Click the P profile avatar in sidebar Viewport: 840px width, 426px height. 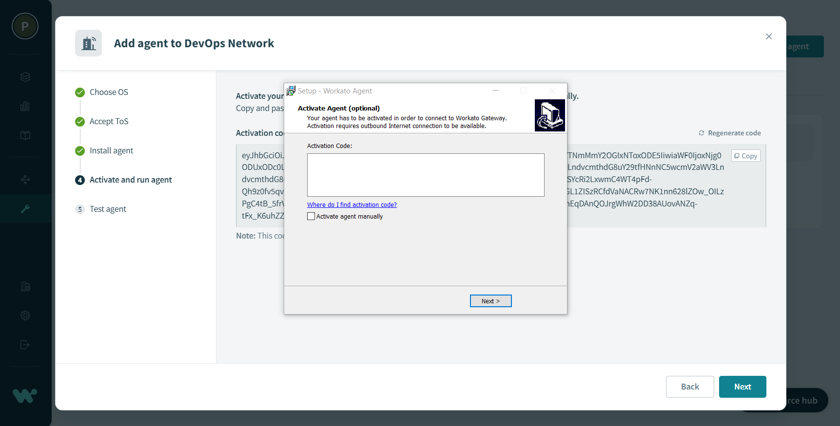[25, 26]
